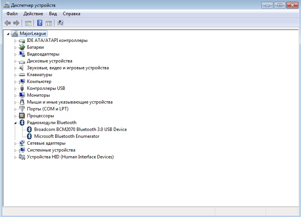Click the Broadcom BCM2070 Bluetooth icon
The width and height of the screenshot is (301, 217).
point(29,129)
